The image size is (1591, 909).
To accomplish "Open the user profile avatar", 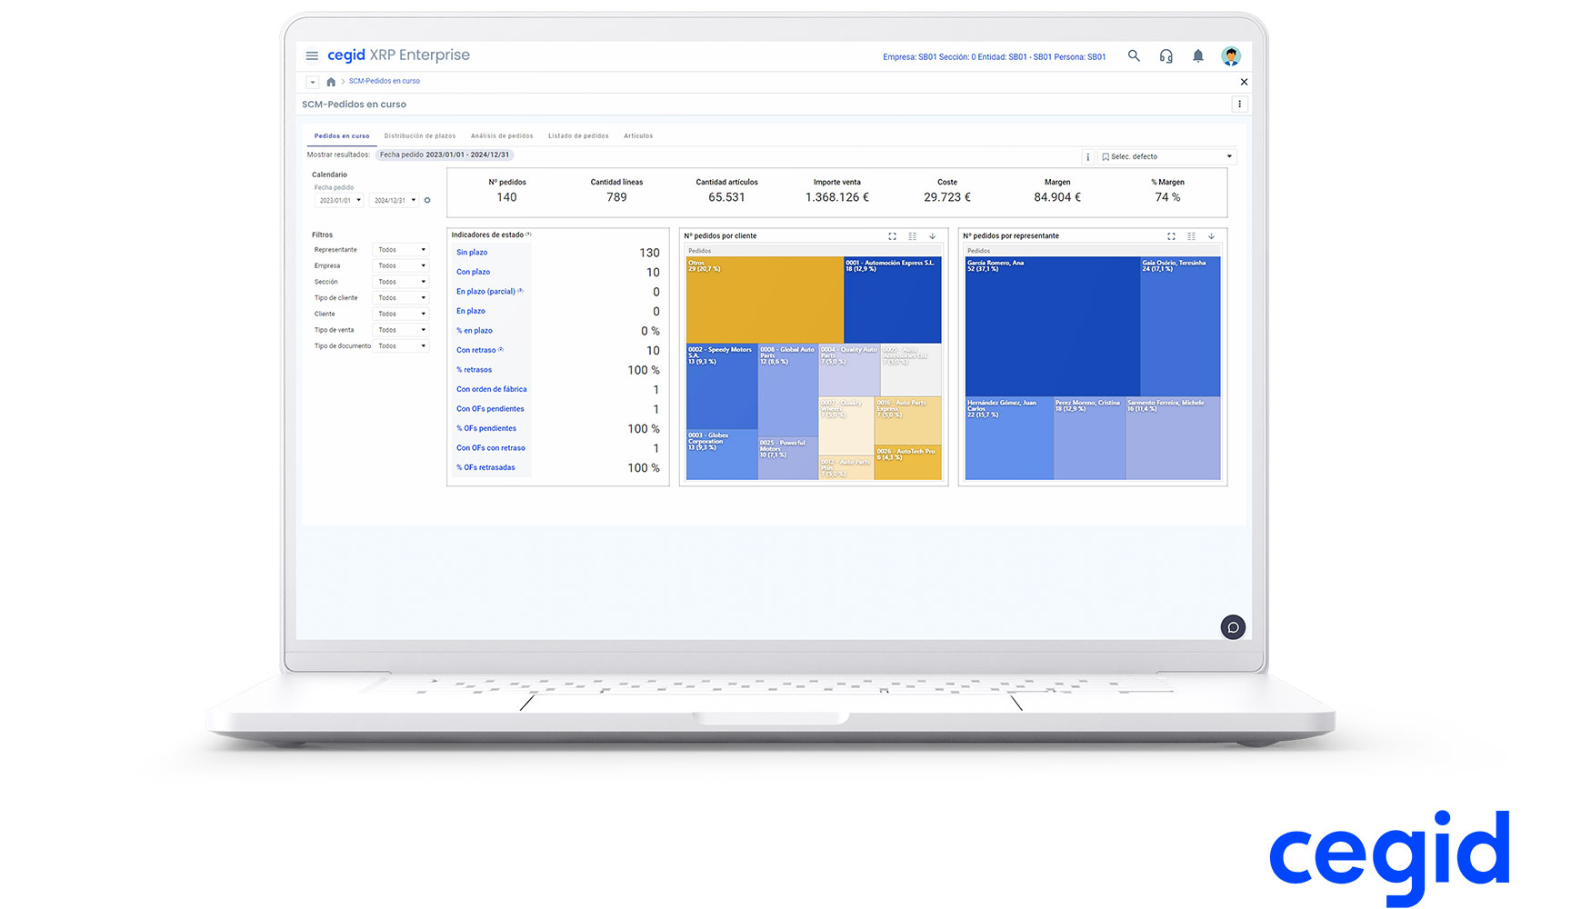I will click(1231, 56).
